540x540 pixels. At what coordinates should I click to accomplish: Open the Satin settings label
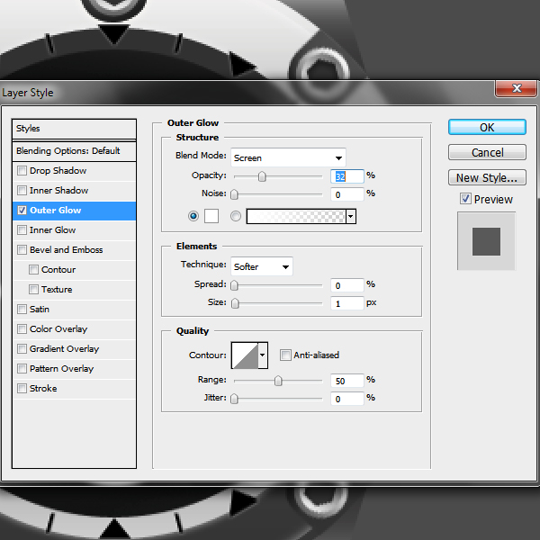coord(40,310)
